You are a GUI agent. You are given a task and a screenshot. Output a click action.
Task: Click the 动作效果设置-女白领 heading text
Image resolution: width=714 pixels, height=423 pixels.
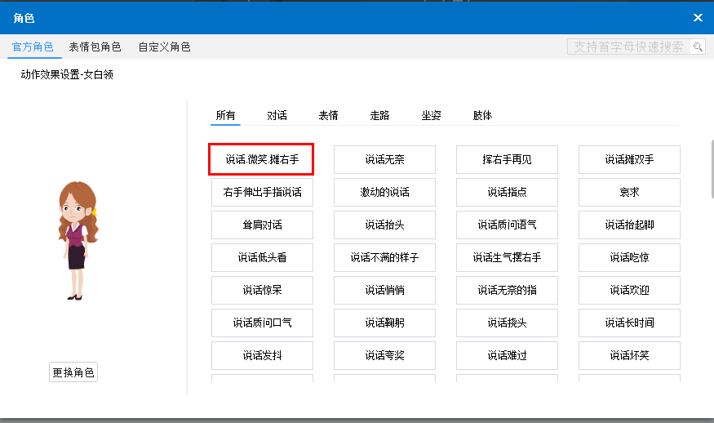tap(67, 74)
